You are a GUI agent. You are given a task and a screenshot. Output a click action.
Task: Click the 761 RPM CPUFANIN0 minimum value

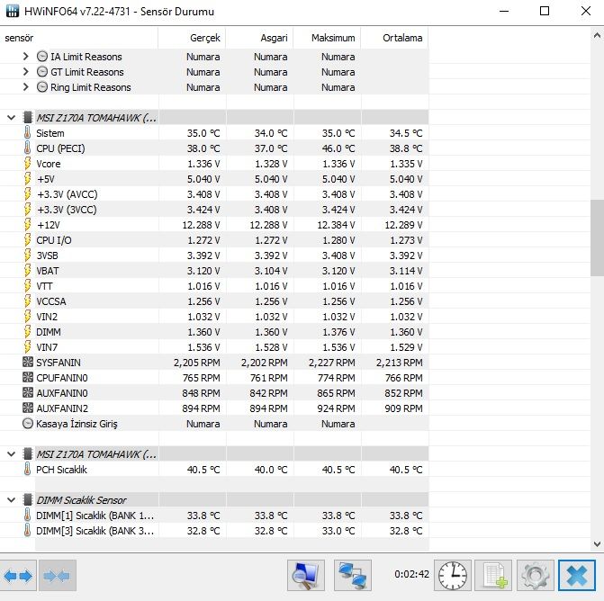pyautogui.click(x=268, y=378)
